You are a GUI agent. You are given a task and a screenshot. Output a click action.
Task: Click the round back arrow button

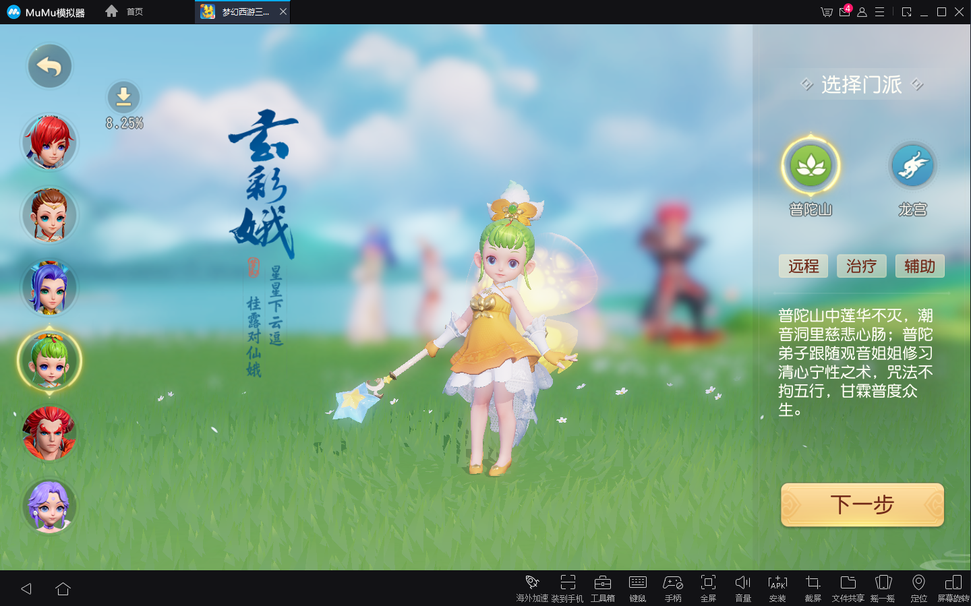pos(49,66)
